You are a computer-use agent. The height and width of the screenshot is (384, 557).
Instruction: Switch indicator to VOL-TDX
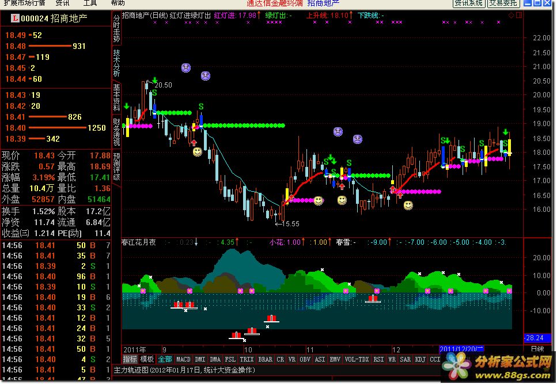[x=357, y=359]
